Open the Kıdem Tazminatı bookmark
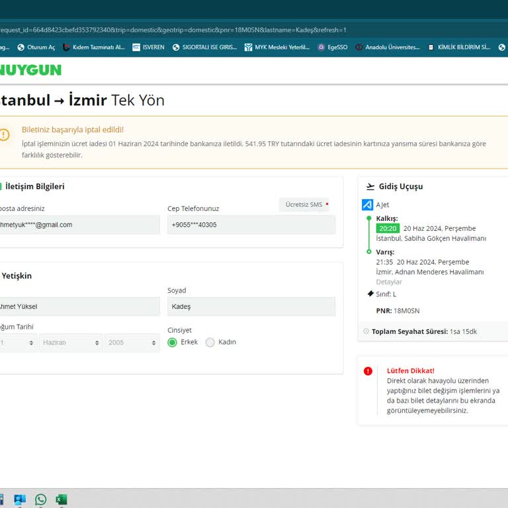This screenshot has height=508, width=508. (93, 47)
